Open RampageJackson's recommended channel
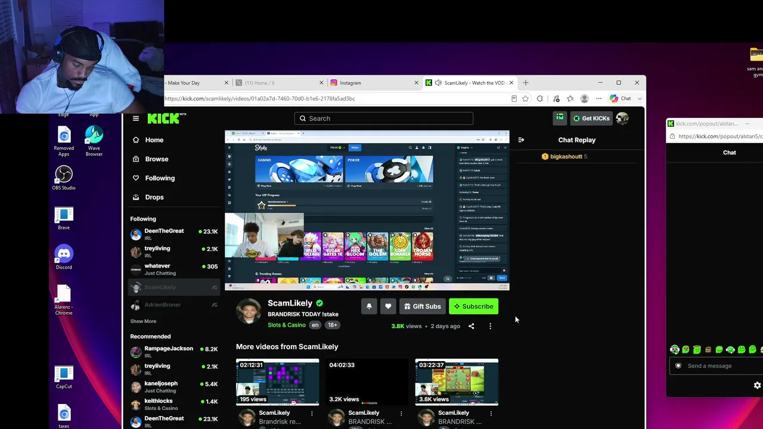Image resolution: width=763 pixels, height=429 pixels. [x=174, y=352]
